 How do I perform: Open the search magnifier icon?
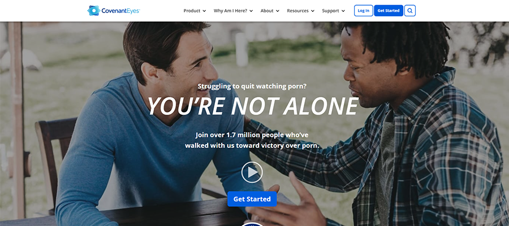pyautogui.click(x=410, y=11)
